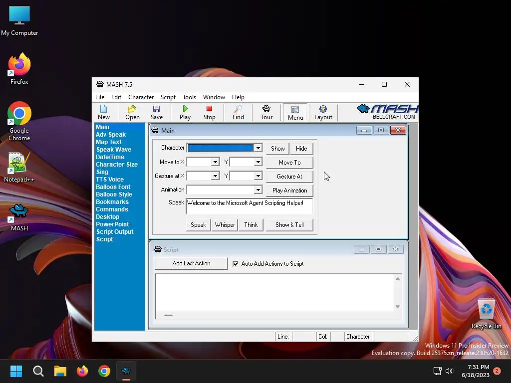Click the Show character button
The height and width of the screenshot is (383, 511).
click(x=277, y=149)
